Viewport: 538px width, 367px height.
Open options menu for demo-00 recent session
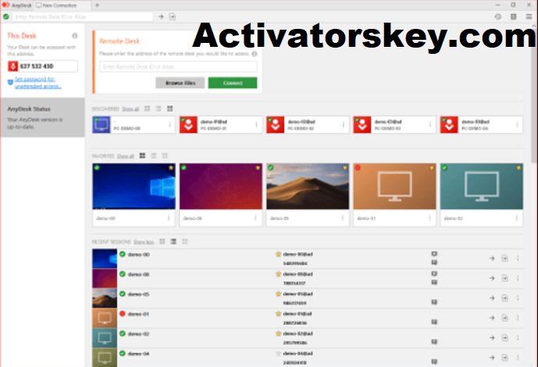[518, 258]
